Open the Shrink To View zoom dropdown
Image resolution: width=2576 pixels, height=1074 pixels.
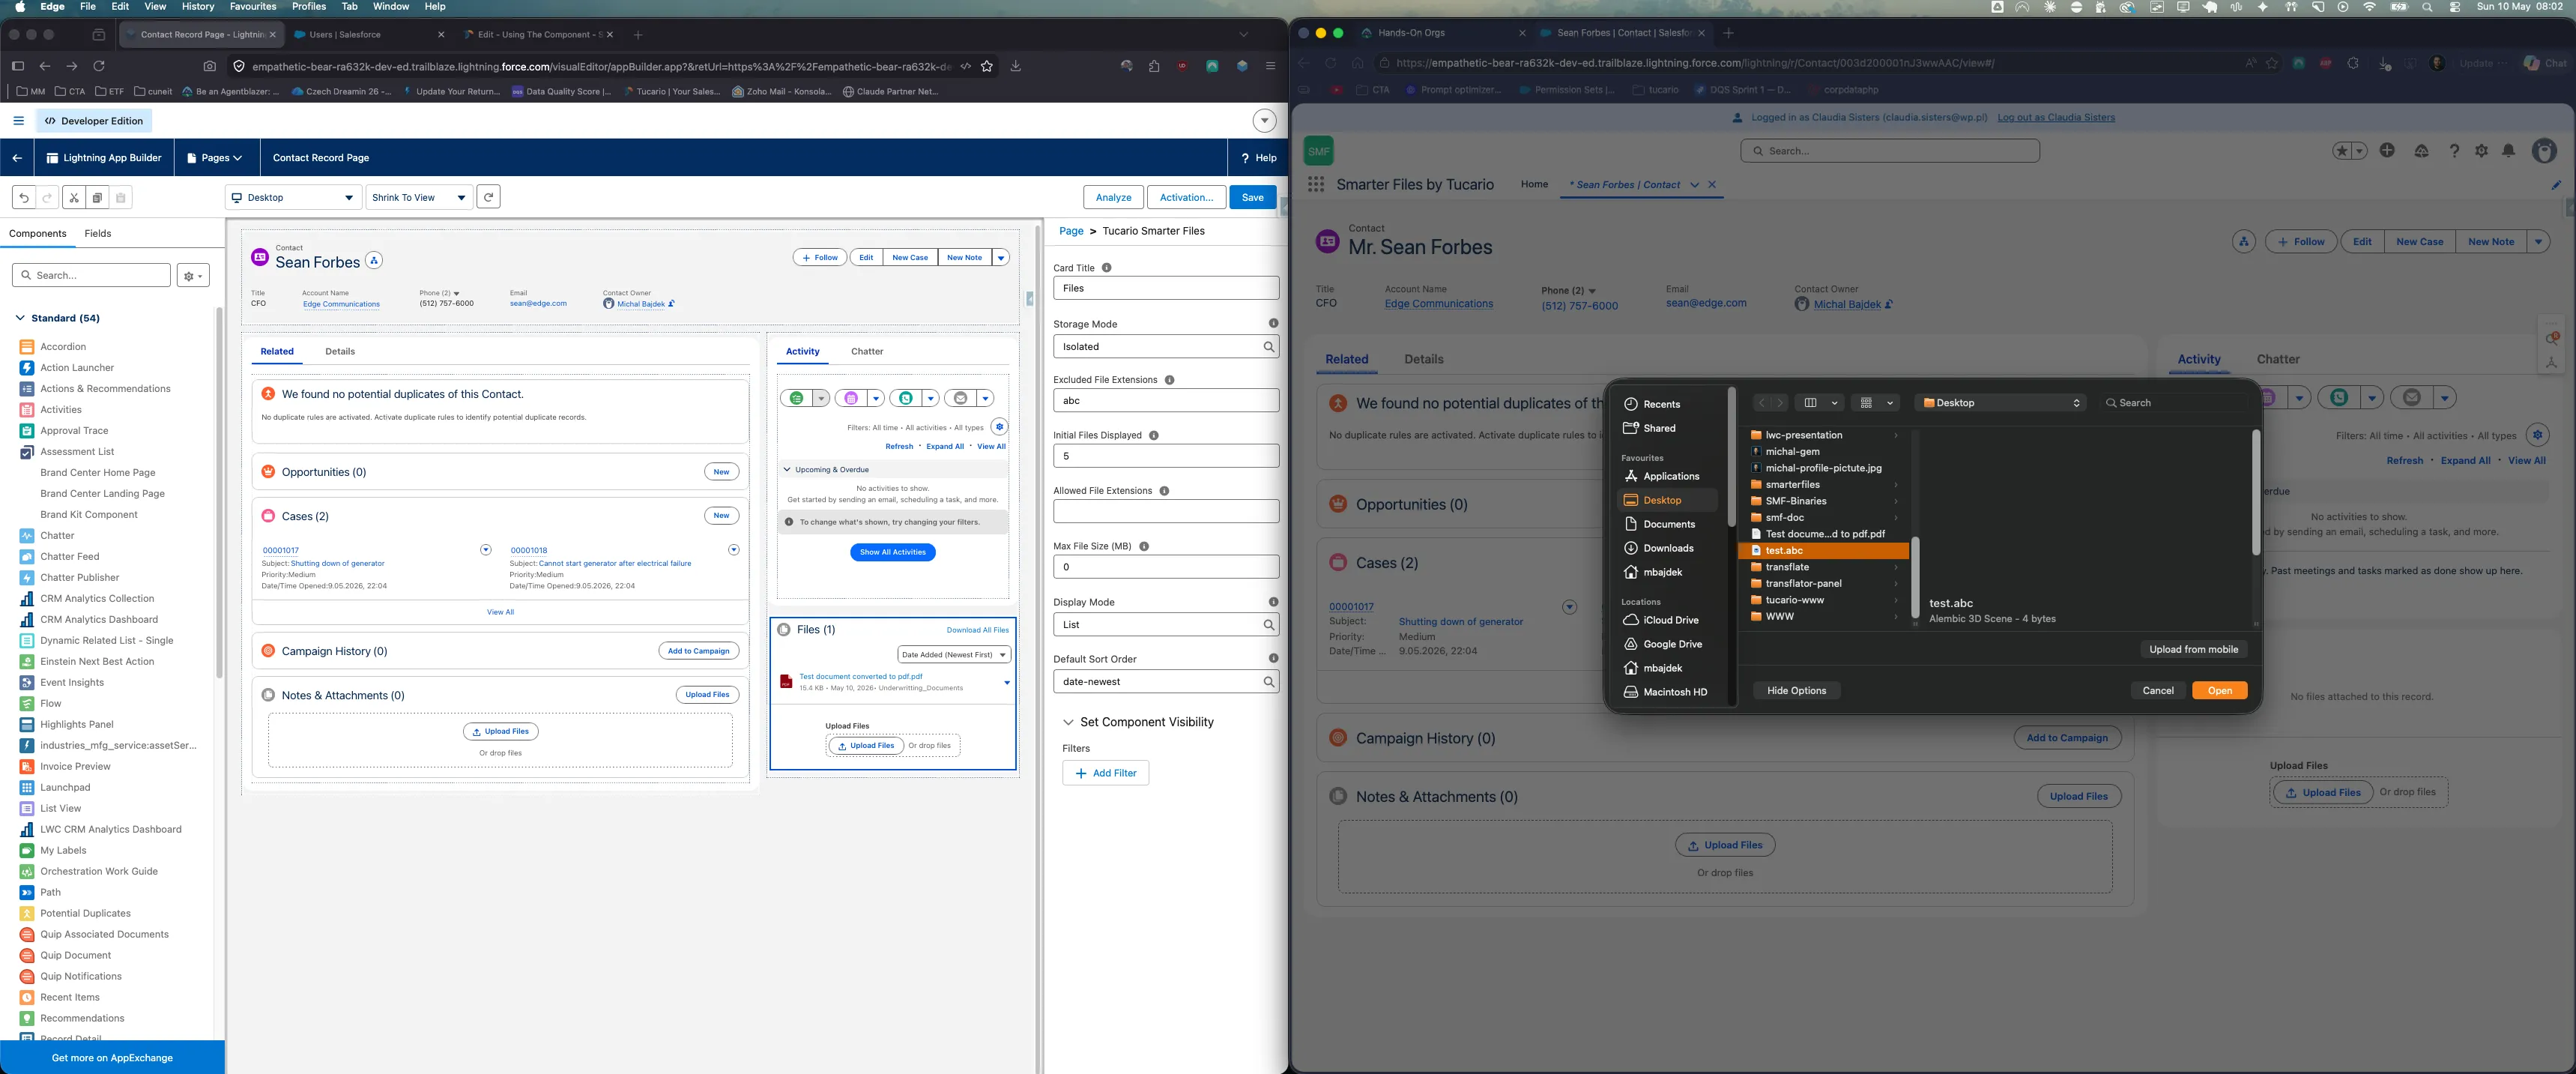(x=419, y=197)
